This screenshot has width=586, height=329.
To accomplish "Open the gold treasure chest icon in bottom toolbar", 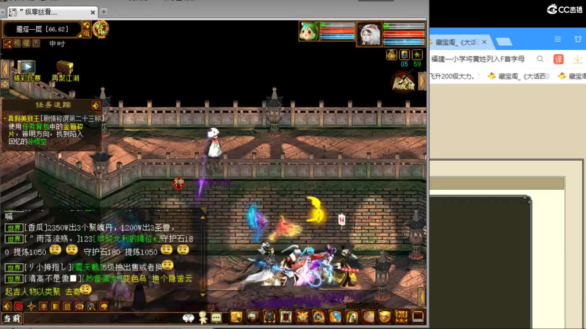I will coord(236,316).
